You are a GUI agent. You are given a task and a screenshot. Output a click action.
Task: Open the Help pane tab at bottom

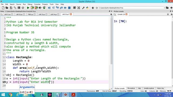139,88
